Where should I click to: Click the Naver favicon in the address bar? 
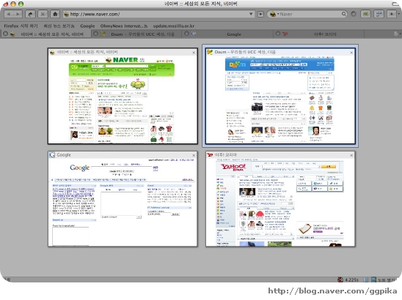point(67,15)
